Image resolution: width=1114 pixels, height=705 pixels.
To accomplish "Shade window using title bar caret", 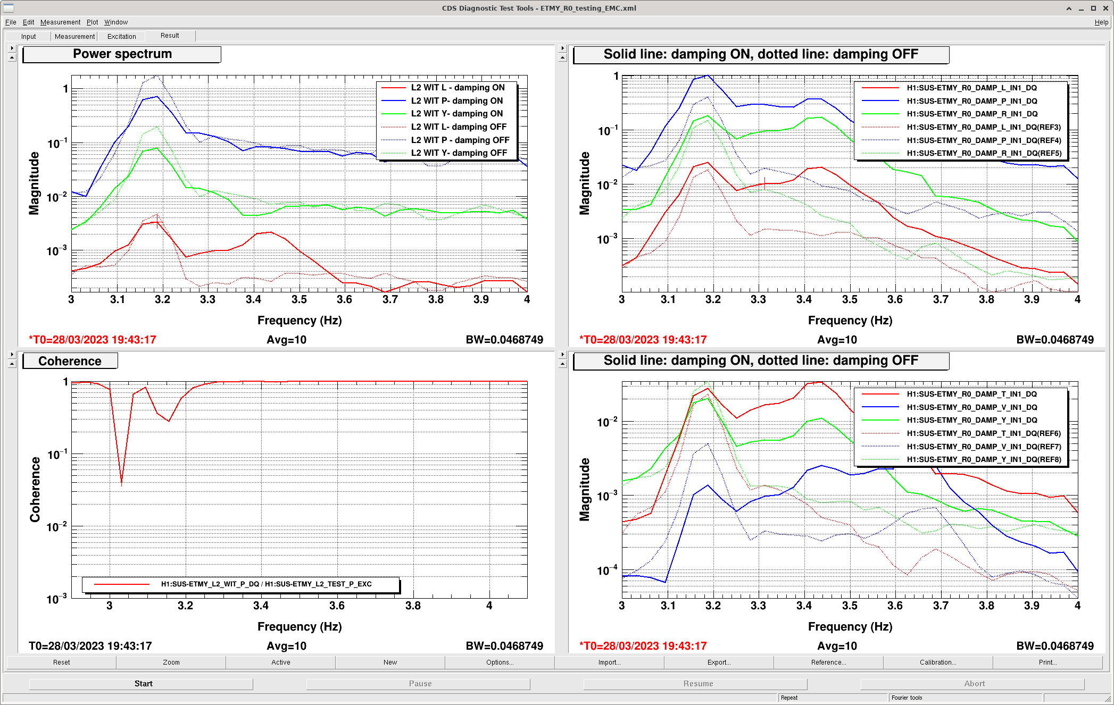I will coord(1069,8).
